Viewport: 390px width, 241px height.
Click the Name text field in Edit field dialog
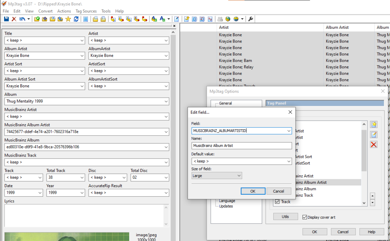tap(241, 146)
